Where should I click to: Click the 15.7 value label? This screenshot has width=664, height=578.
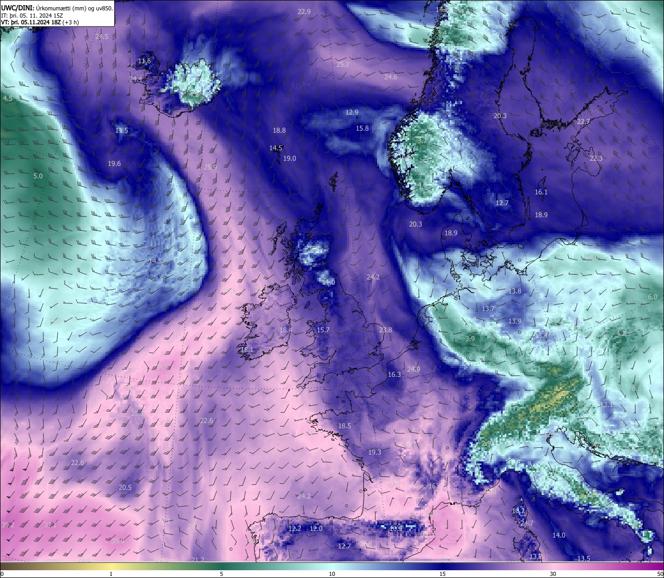[x=323, y=330]
